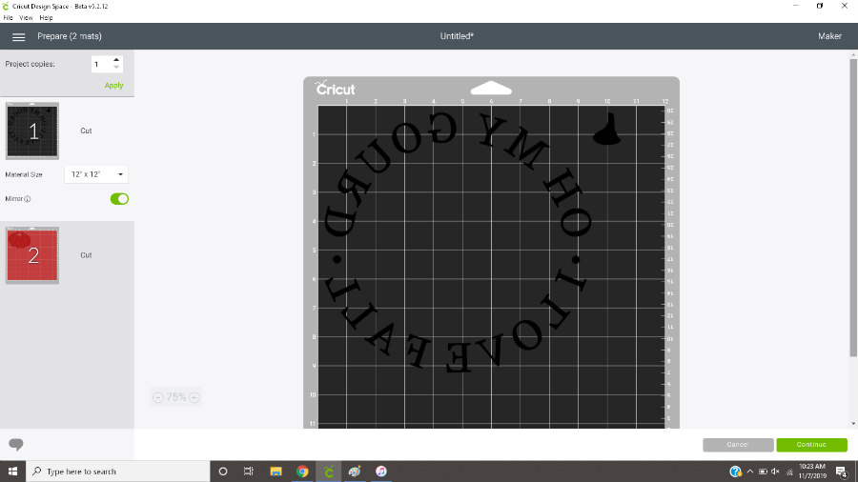Increase project copies with up arrow
The image size is (858, 482).
pos(116,60)
